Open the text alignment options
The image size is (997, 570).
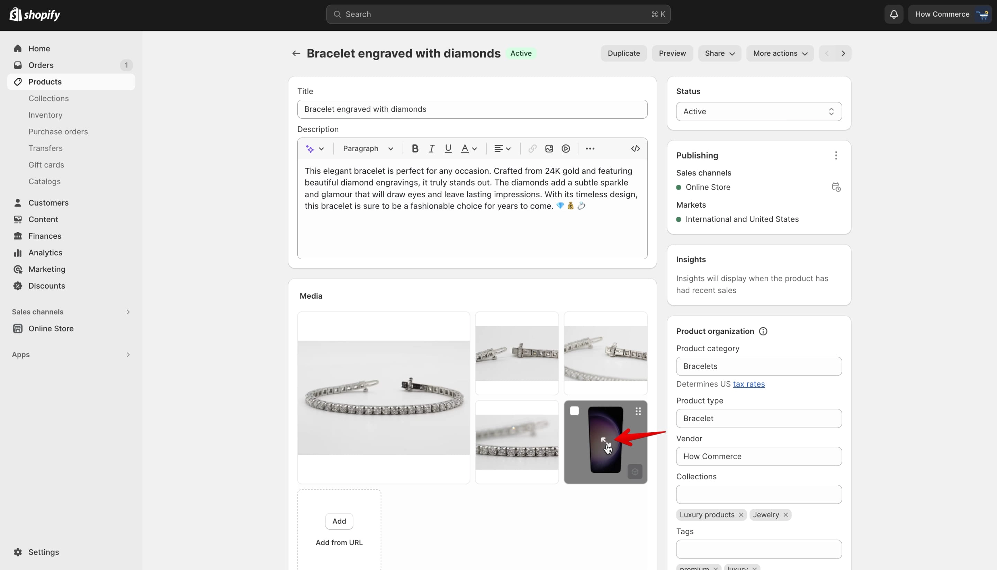click(x=502, y=149)
